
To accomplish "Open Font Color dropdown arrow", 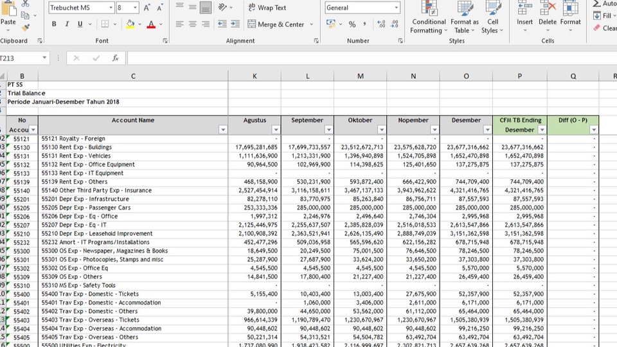I will tap(161, 24).
